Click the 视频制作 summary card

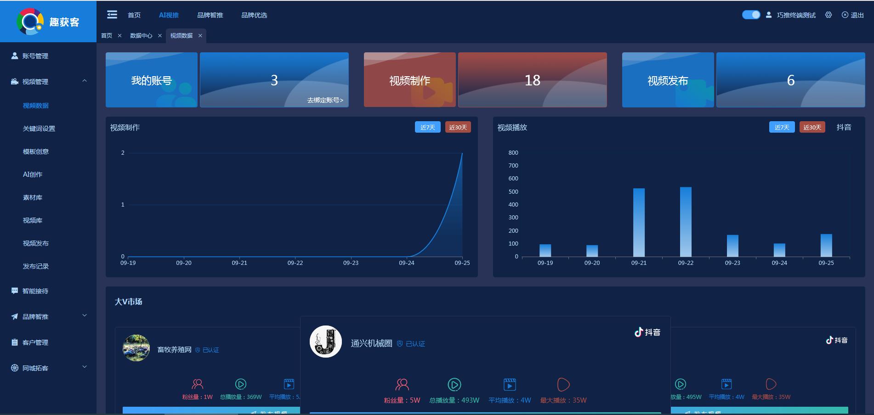coord(410,80)
